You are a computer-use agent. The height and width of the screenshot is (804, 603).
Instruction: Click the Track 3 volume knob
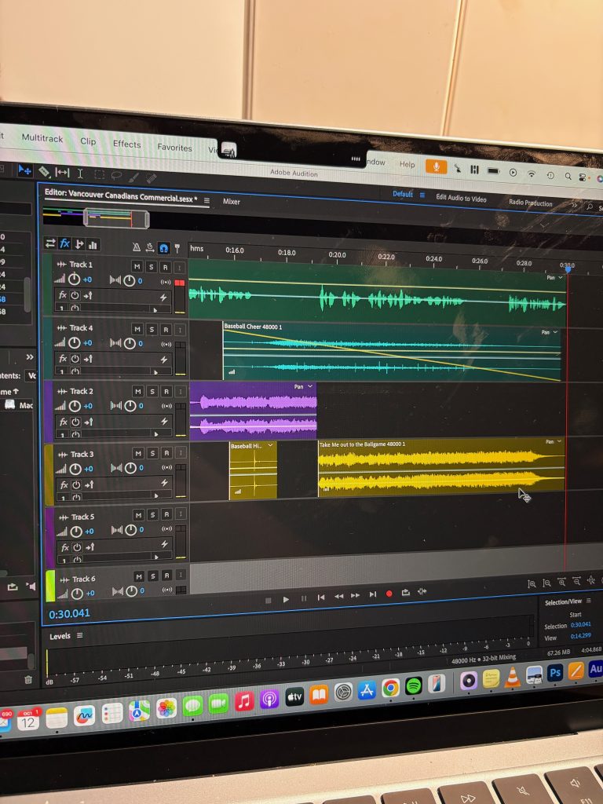point(74,469)
